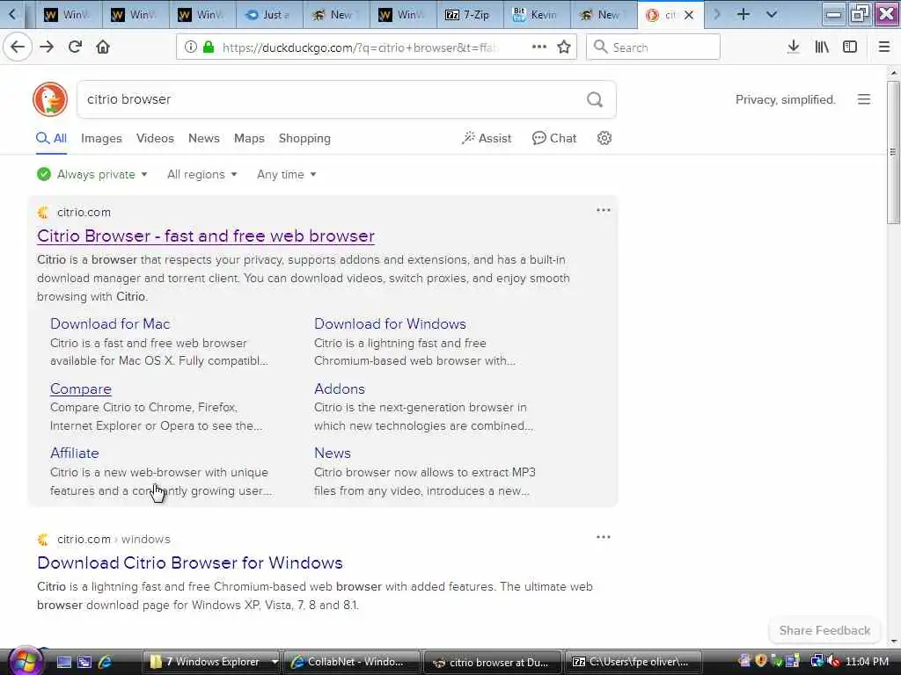
Task: Open the Firefox hamburger menu
Action: (884, 47)
